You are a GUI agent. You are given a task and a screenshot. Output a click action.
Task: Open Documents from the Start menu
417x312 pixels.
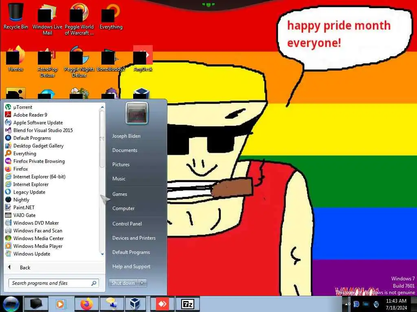[125, 150]
